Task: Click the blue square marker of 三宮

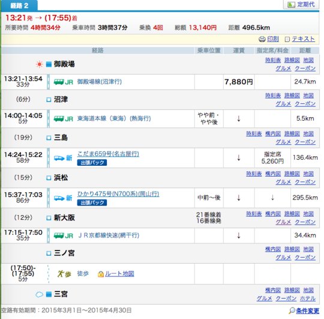Action: click(x=49, y=294)
